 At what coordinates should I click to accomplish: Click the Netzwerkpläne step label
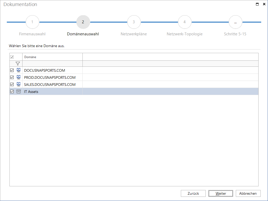click(x=134, y=34)
